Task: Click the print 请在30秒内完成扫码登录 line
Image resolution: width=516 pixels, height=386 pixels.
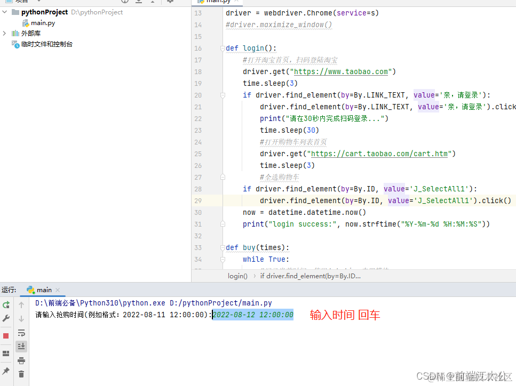Action: 324,119
